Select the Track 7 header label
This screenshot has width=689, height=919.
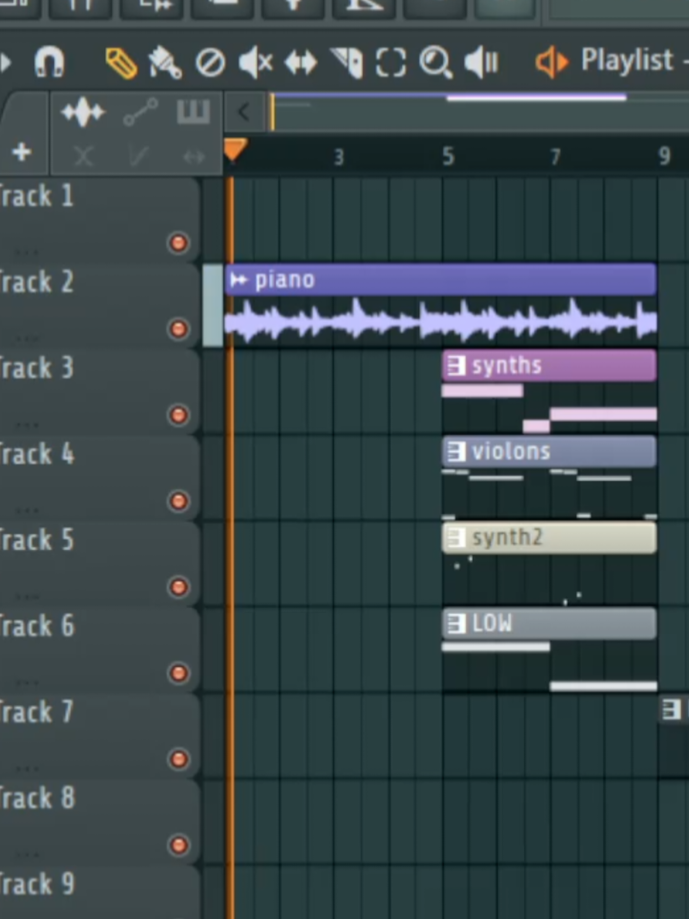tap(36, 712)
